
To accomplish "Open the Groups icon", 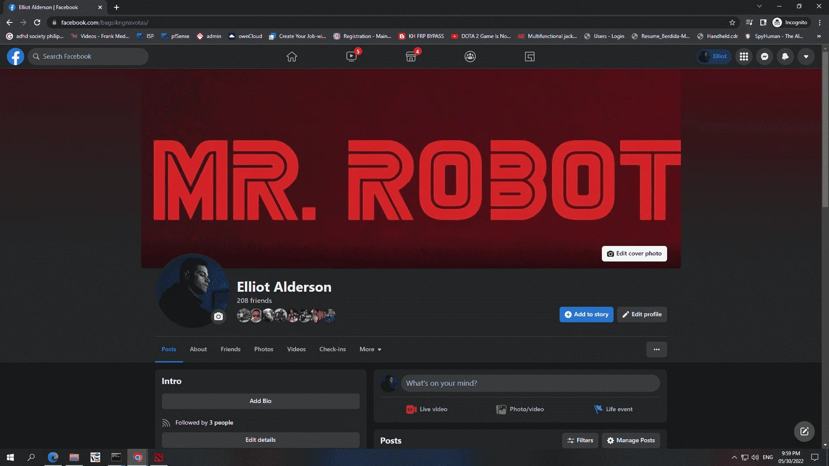I will tap(470, 57).
